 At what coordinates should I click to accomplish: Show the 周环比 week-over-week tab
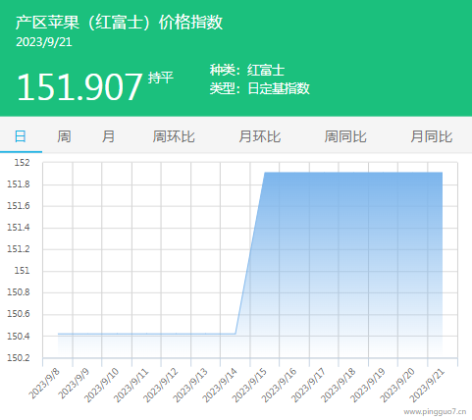(x=174, y=135)
